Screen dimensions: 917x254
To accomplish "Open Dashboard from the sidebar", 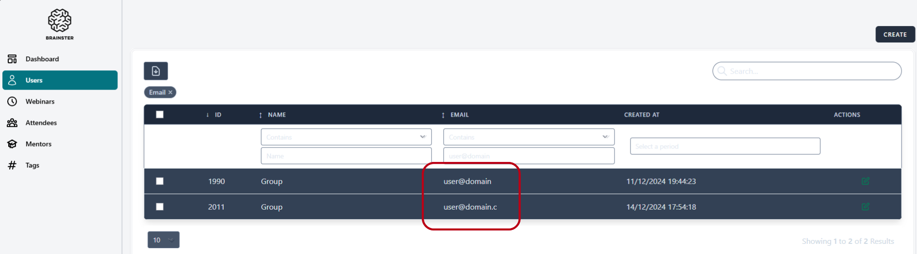I will click(x=42, y=59).
